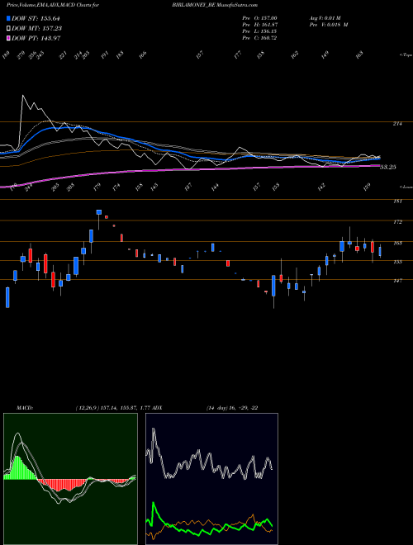
Task: Click the MACD values '(12,26,9) 157.14, 155.37, 1.77'
Action: tap(112, 408)
